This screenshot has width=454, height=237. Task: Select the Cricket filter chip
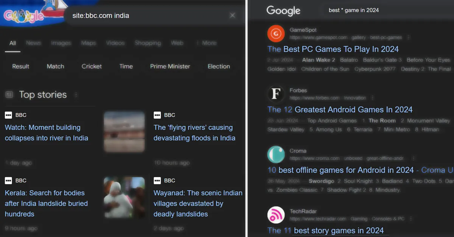pos(92,66)
